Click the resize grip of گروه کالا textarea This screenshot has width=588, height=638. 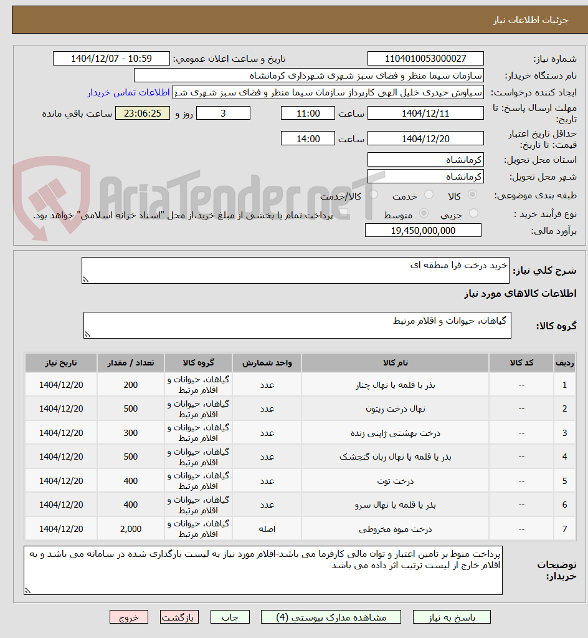click(x=87, y=334)
